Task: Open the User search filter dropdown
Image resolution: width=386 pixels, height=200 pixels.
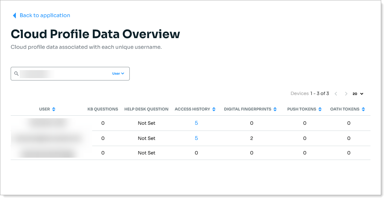Action: point(118,73)
